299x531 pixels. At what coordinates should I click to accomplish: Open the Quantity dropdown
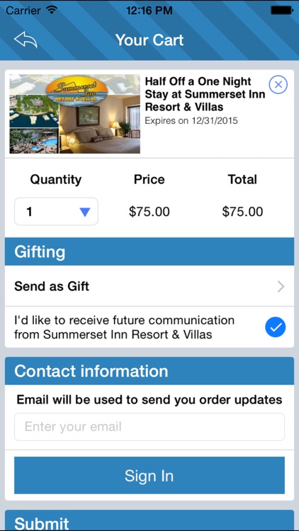pyautogui.click(x=56, y=212)
